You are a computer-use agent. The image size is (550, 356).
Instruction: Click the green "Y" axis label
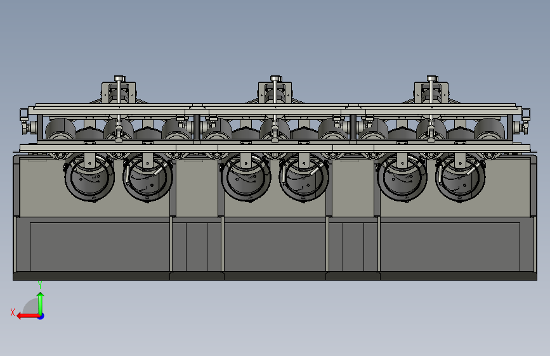coord(40,285)
